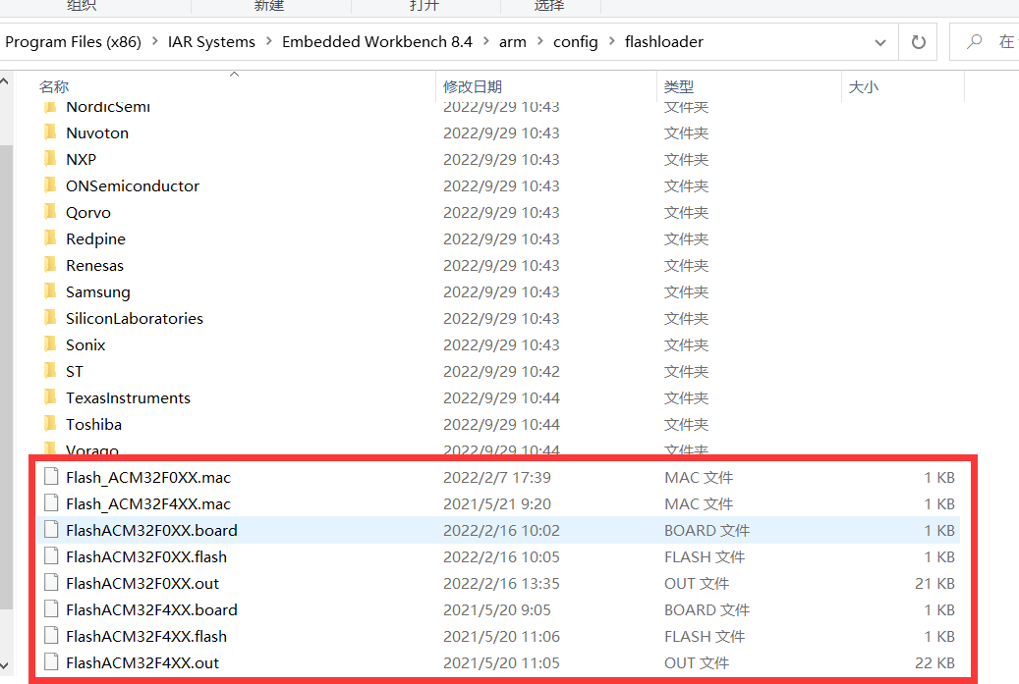Sort by 修改日期 column header
Screen dimensions: 1019x684
tap(473, 87)
